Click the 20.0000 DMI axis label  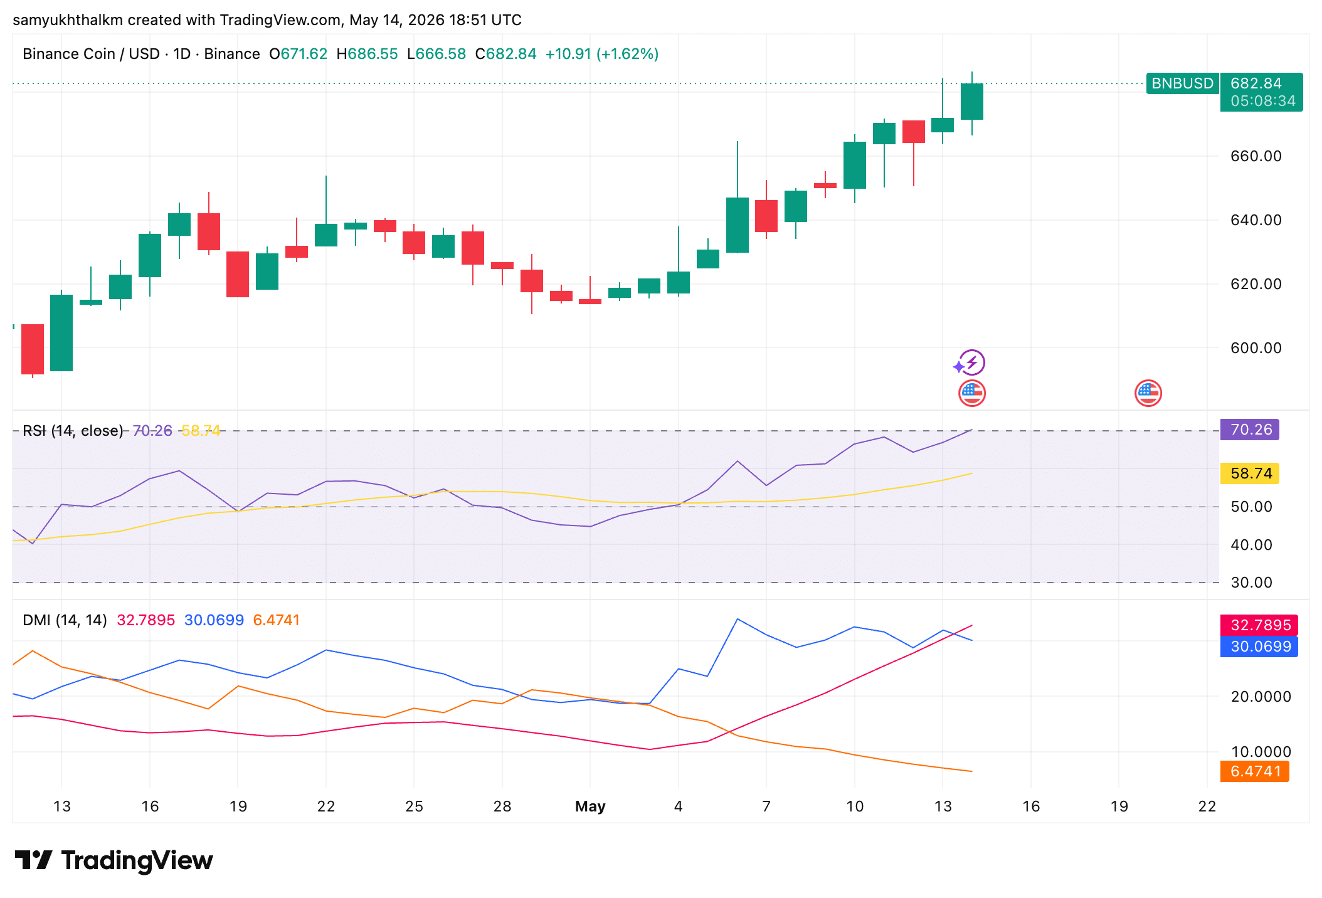[1261, 697]
